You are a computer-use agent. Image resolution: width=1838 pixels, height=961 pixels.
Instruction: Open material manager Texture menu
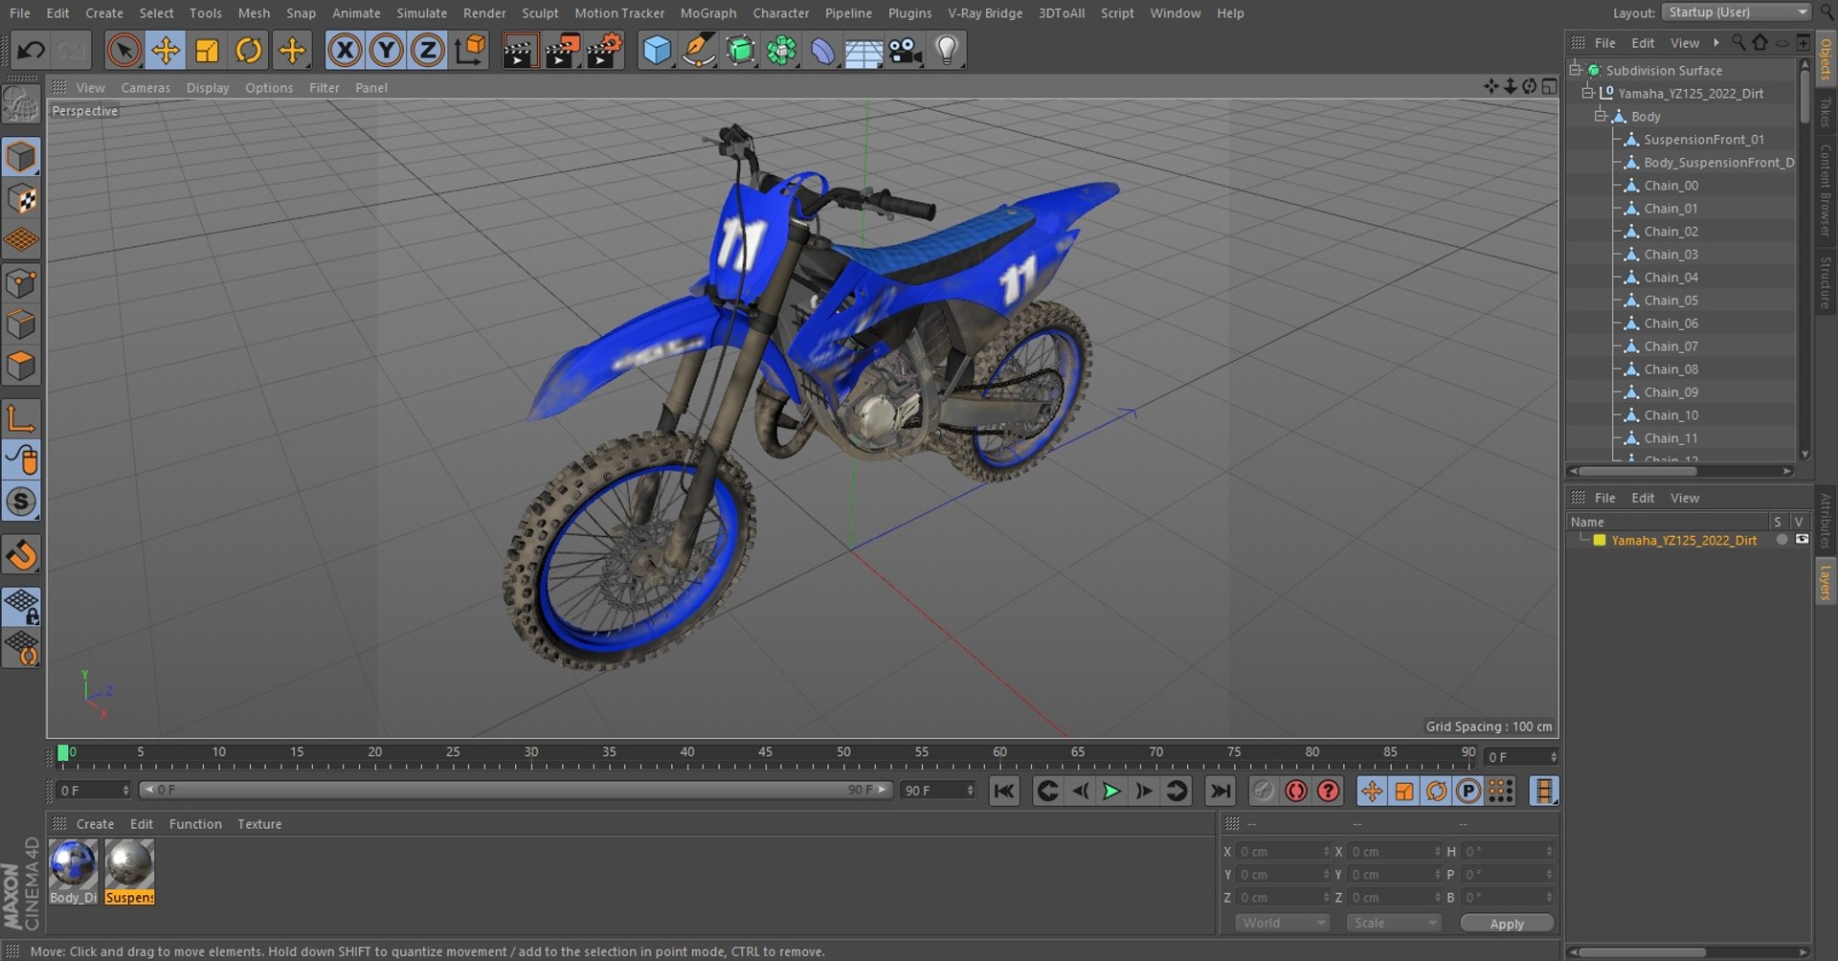(x=259, y=823)
